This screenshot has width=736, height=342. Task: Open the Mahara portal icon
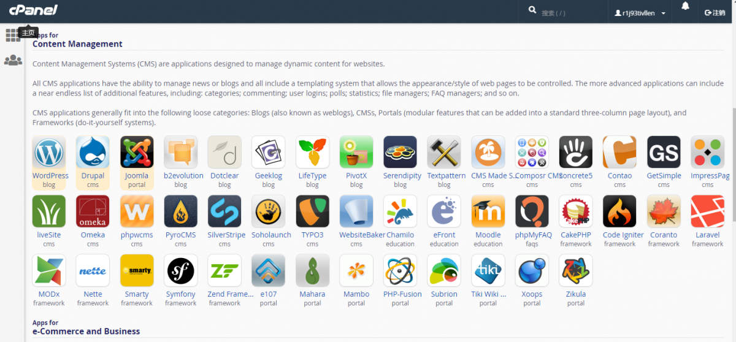(x=312, y=270)
